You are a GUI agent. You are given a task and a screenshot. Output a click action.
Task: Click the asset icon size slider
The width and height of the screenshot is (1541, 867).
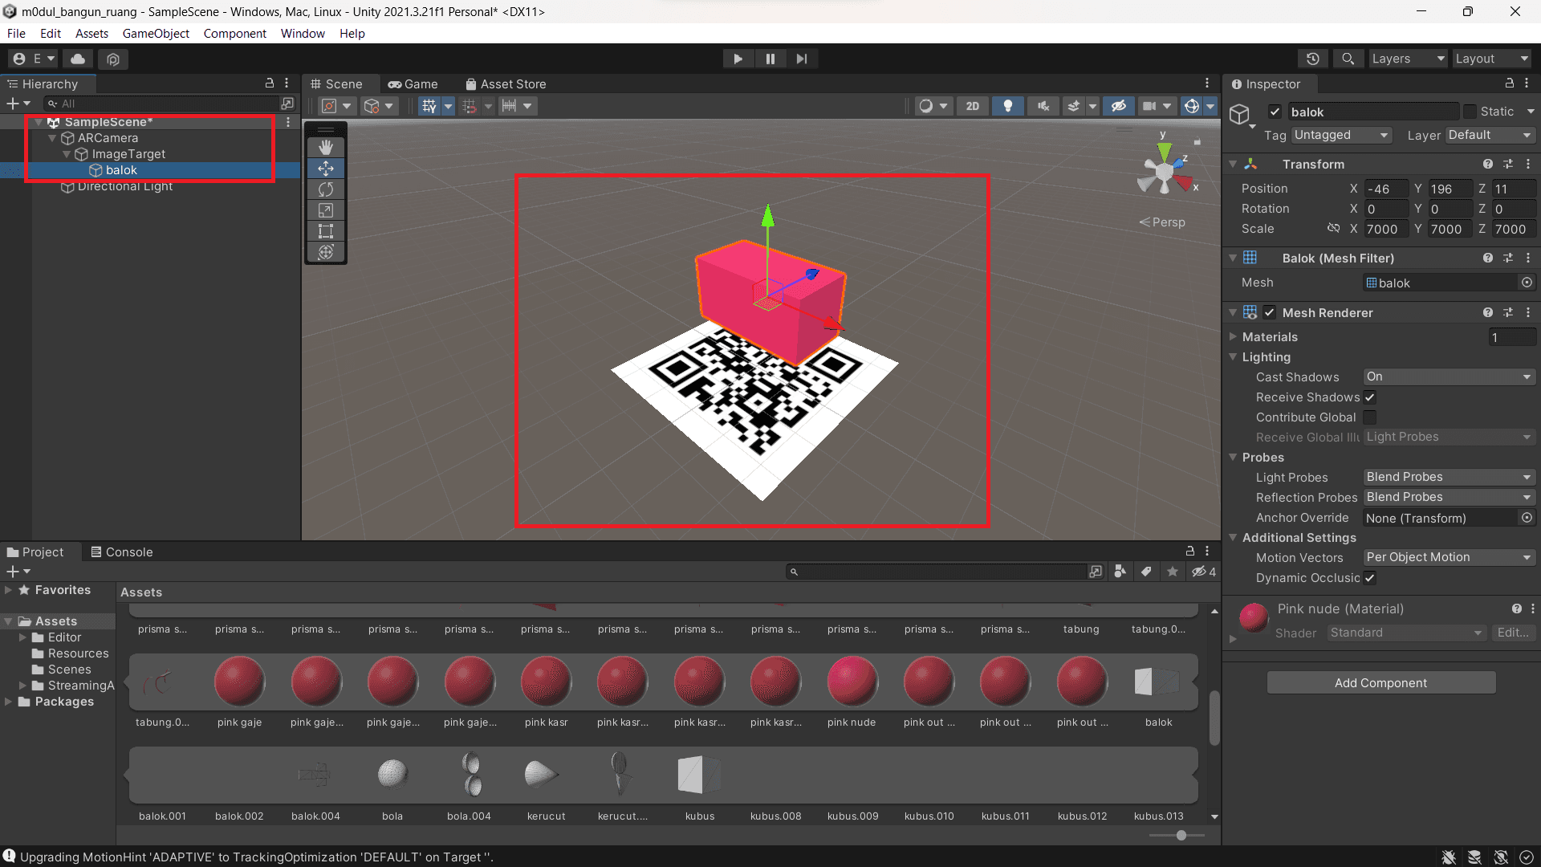(1181, 836)
